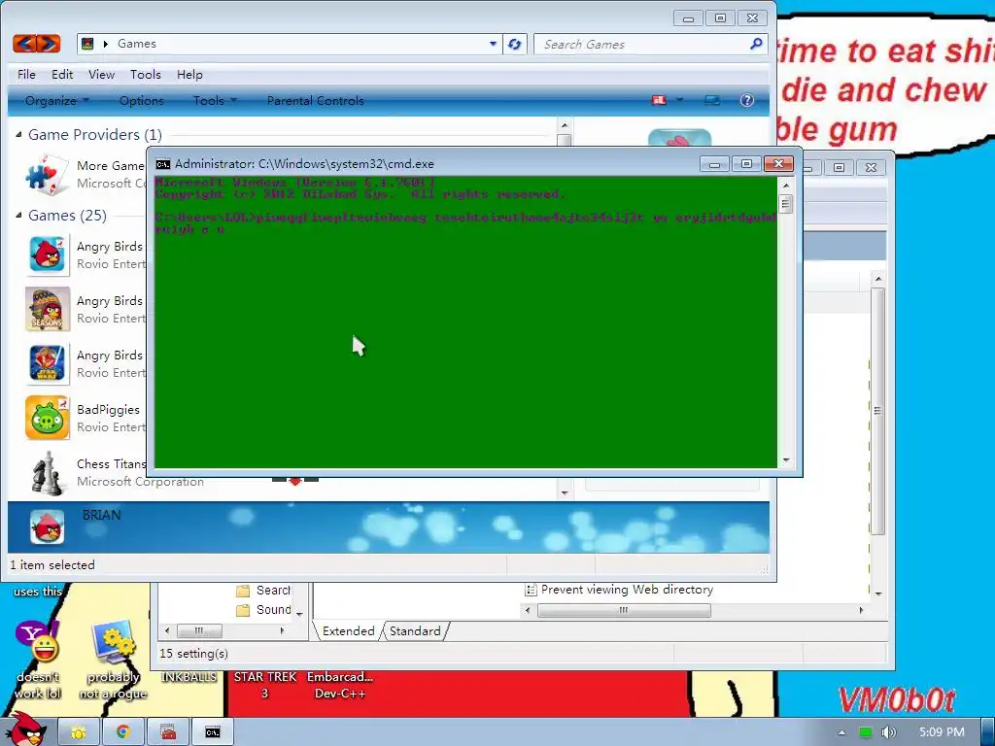Open the STAR TREK 3 desktop shortcut
Image resolution: width=995 pixels, height=746 pixels.
tap(264, 685)
